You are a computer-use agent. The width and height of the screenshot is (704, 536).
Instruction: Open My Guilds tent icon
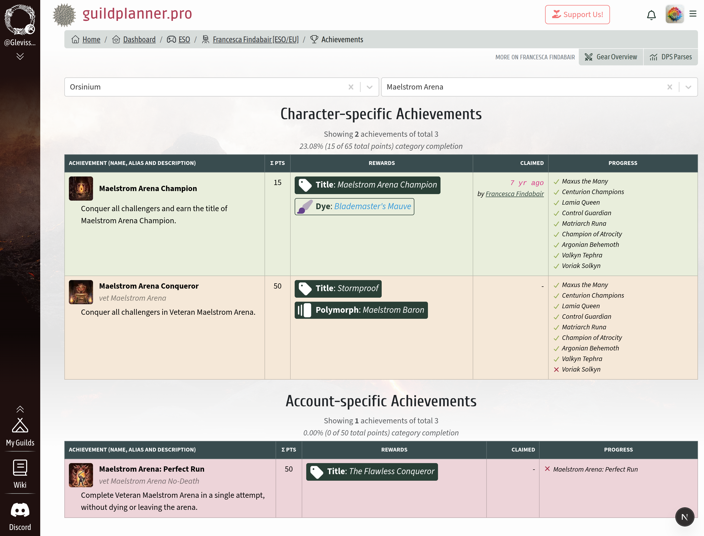[20, 425]
